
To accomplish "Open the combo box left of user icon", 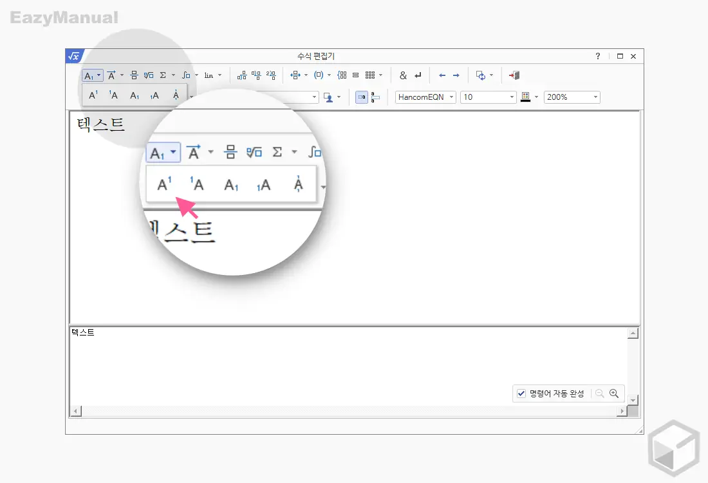I will (314, 97).
